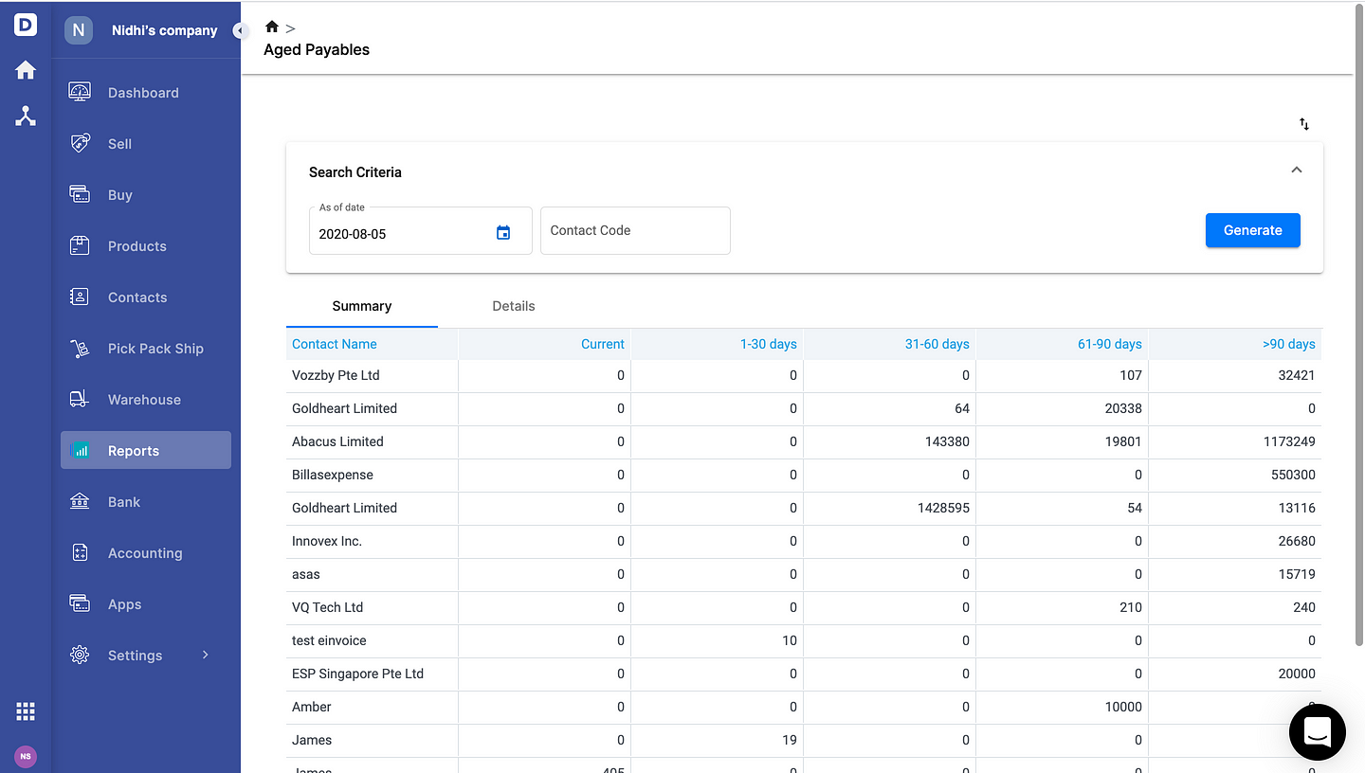This screenshot has width=1365, height=773.
Task: Click the Settings gear icon
Action: pos(80,656)
